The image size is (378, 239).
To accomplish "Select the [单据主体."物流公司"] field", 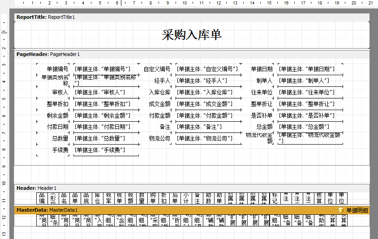I will coord(209,138).
